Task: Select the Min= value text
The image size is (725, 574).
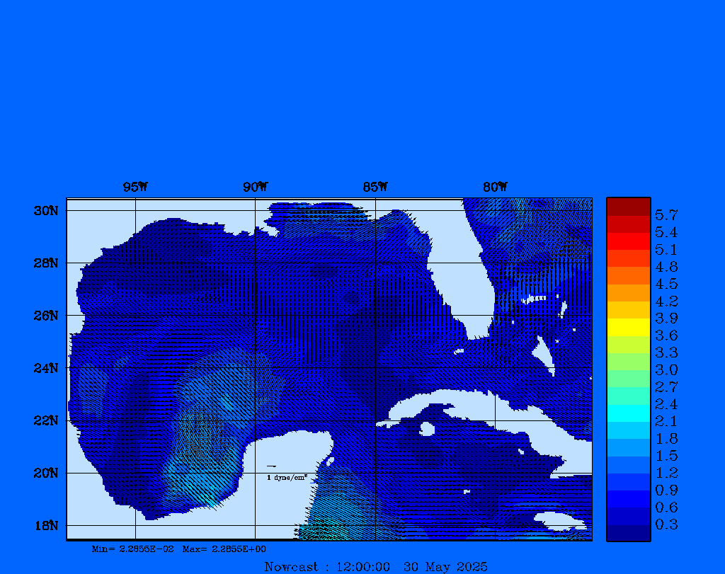Action: 132,549
